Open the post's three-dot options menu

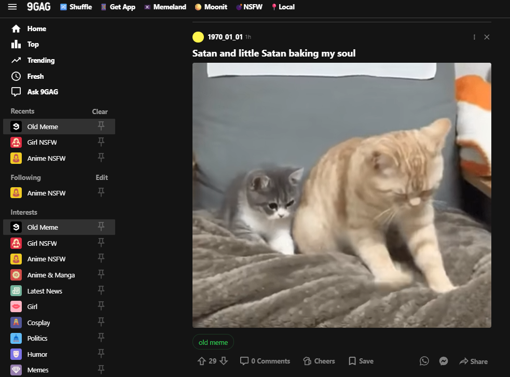click(474, 37)
